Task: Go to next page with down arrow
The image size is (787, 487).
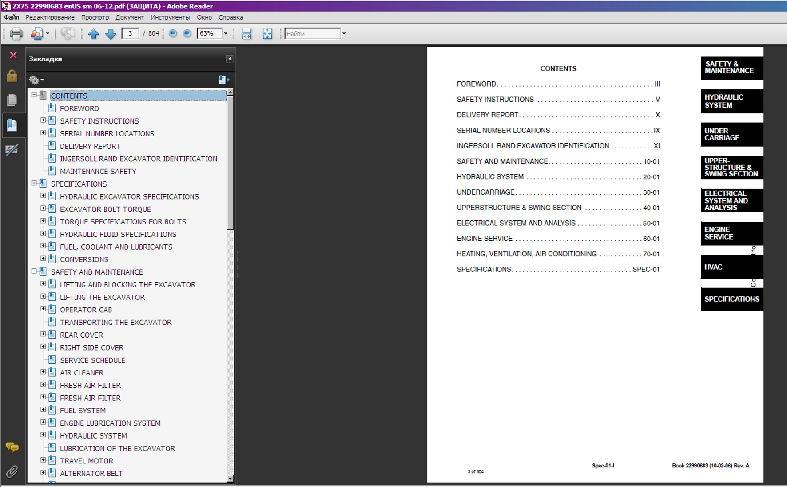Action: coord(111,34)
